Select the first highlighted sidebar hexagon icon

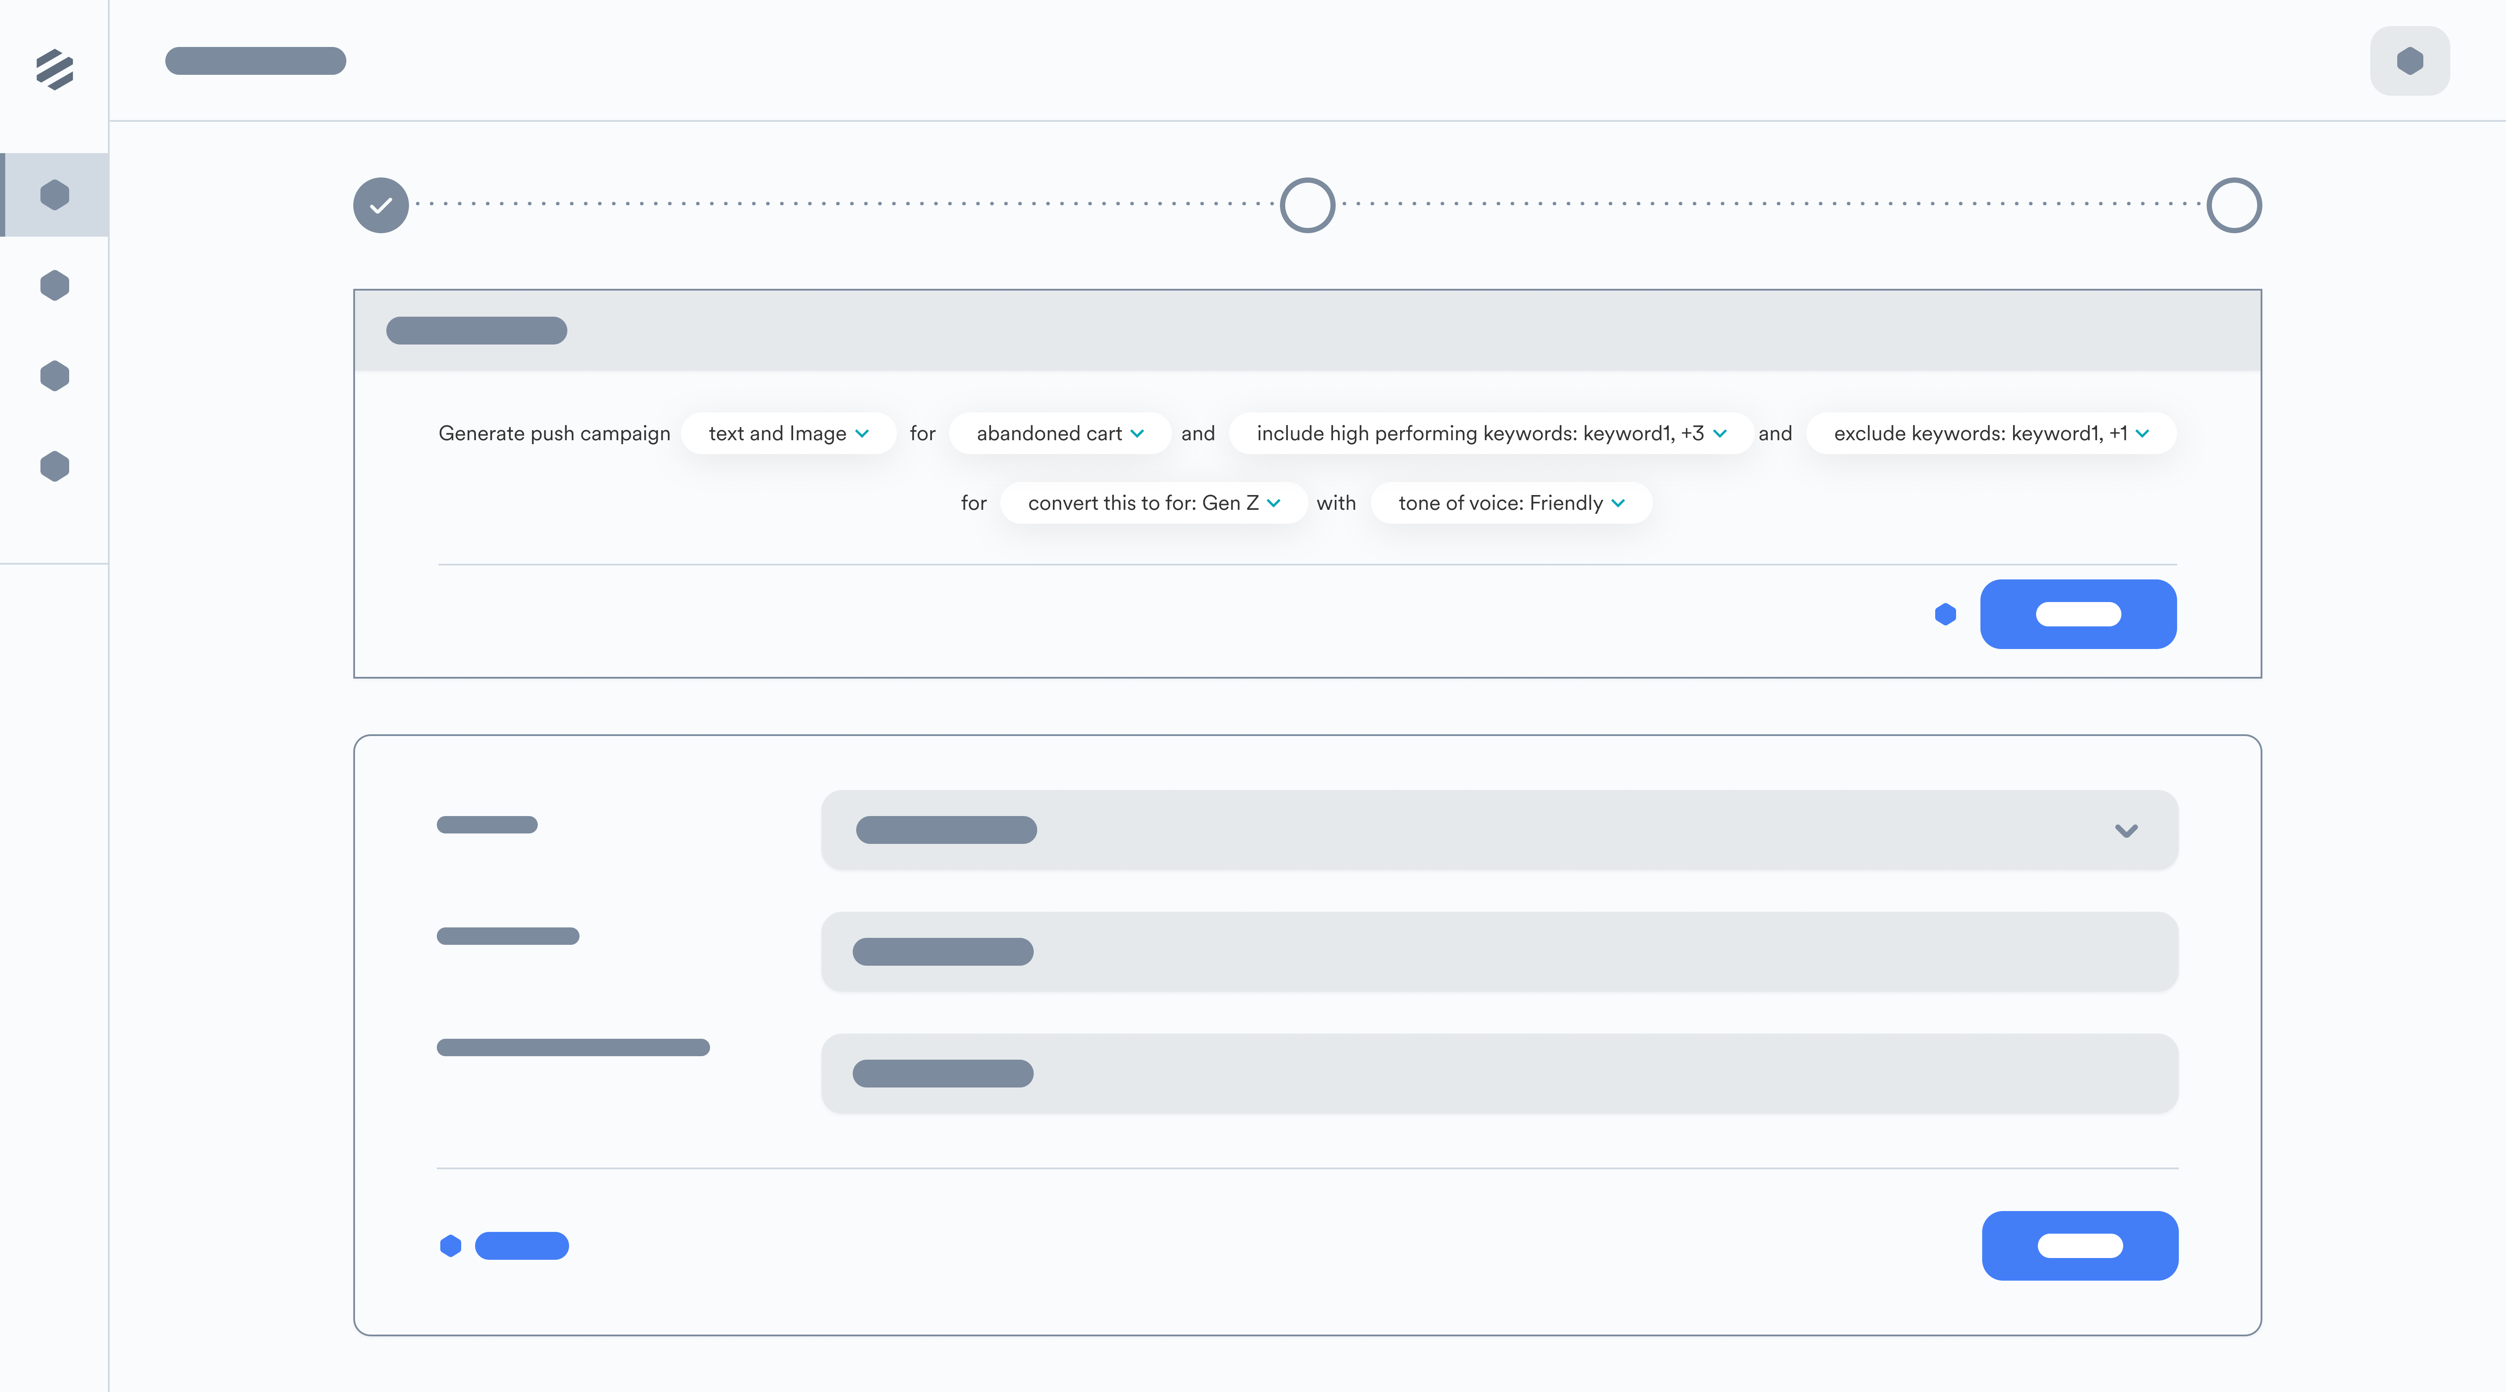click(x=54, y=194)
